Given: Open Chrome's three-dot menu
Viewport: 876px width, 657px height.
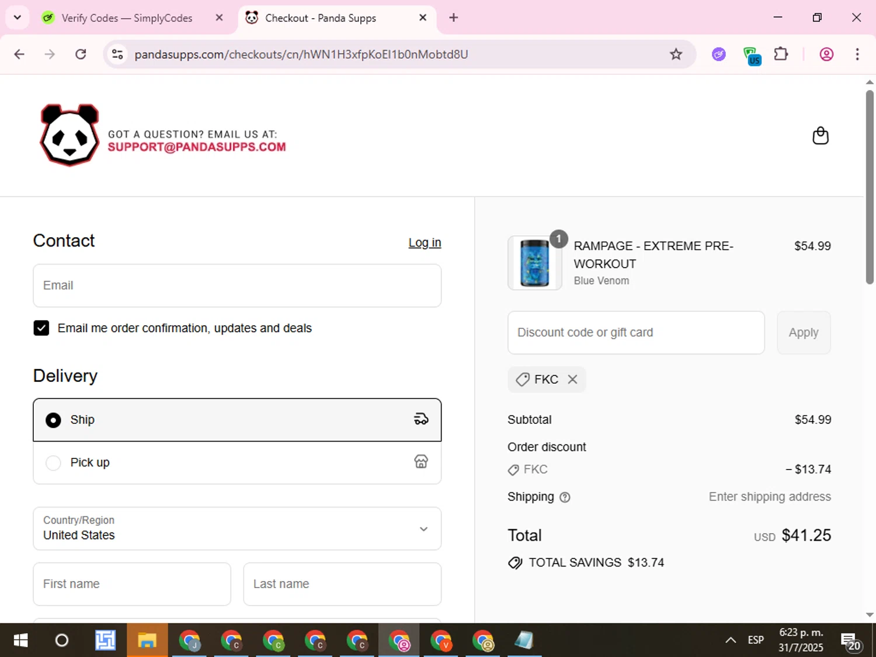Looking at the screenshot, I should point(857,54).
